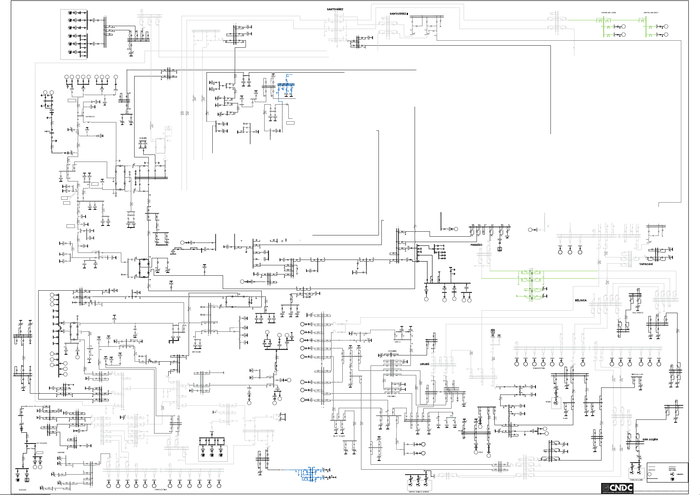Image resolution: width=700 pixels, height=495 pixels.
Task: Click the CHIÑATA node label
Action: click(47, 131)
